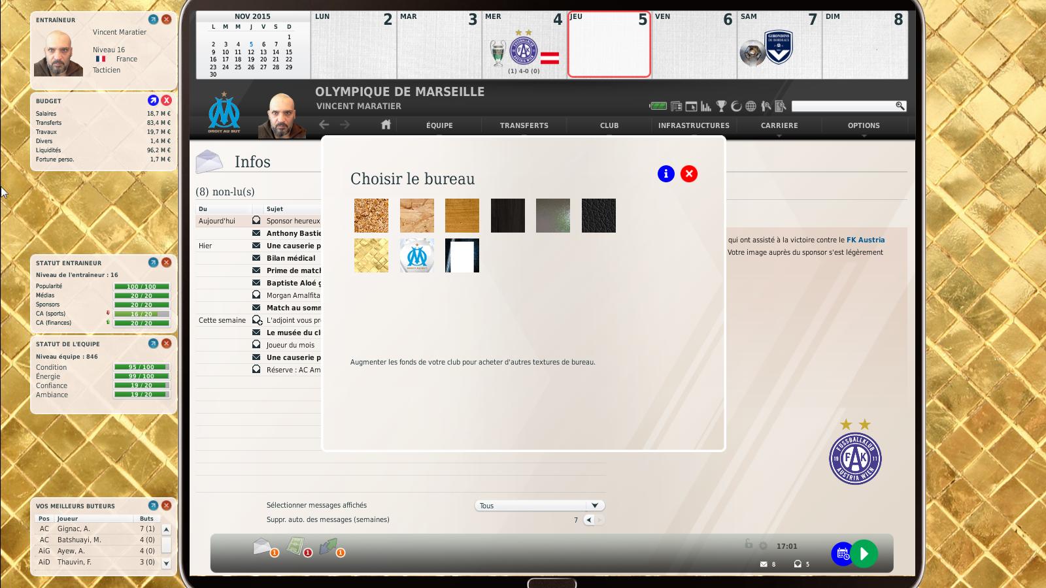Select Saturday 7 Bordeaux match day
Screen dimensions: 1046x588
(779, 44)
